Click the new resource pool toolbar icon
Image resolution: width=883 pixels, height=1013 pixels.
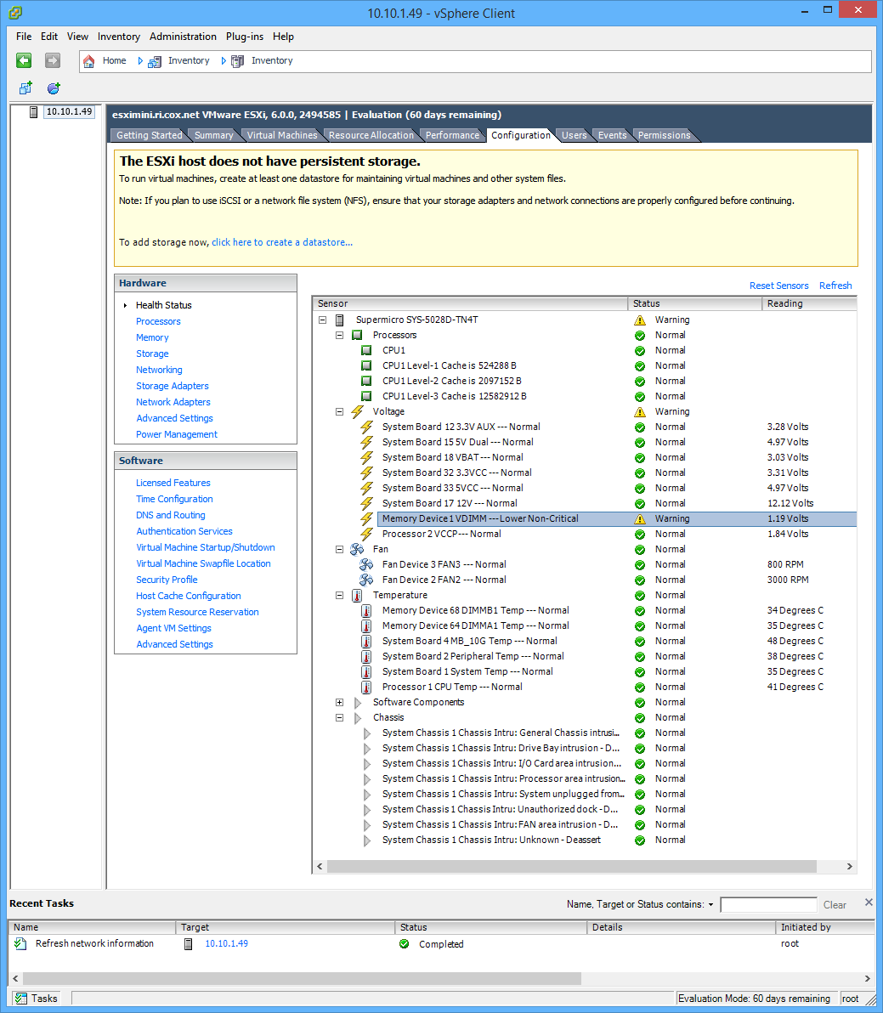[x=54, y=88]
